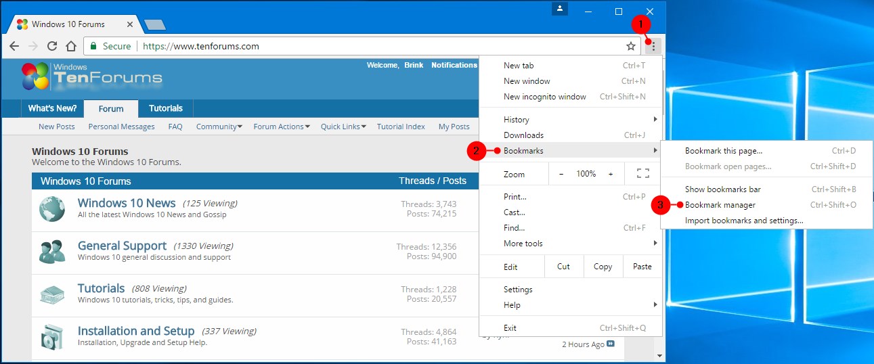The width and height of the screenshot is (874, 364).
Task: Click the Paste button in the Edit row
Action: point(642,267)
